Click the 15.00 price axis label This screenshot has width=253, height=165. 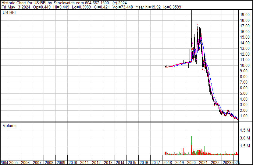pyautogui.click(x=245, y=37)
